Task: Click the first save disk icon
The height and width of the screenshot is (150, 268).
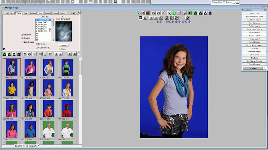Action: (167, 18)
